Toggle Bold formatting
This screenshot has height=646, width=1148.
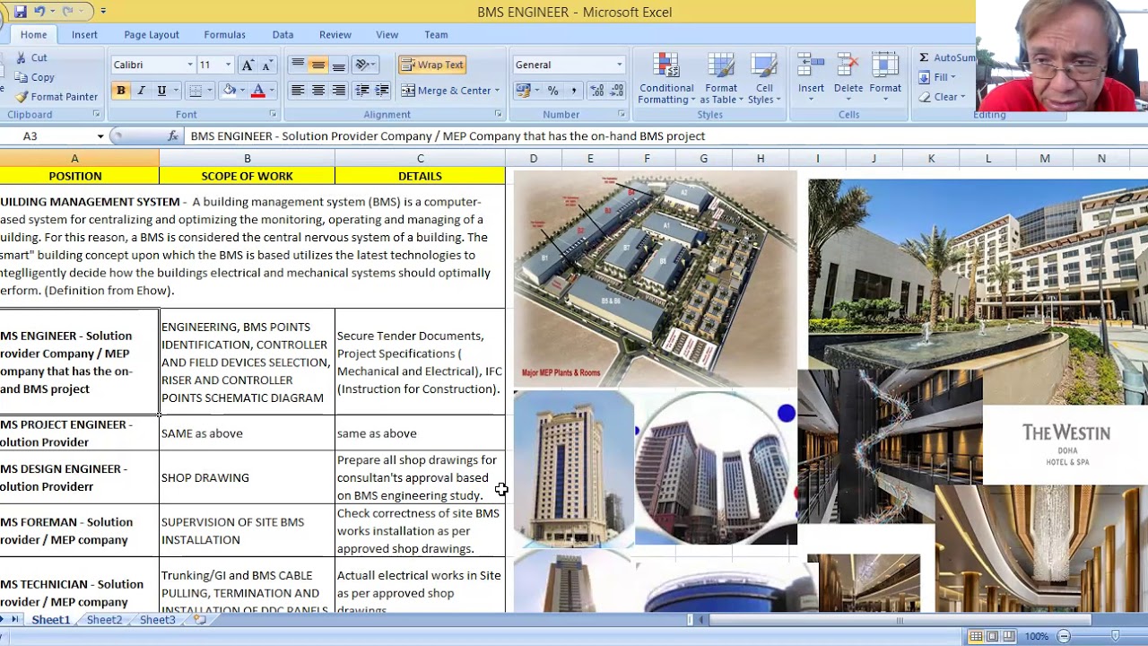[120, 91]
